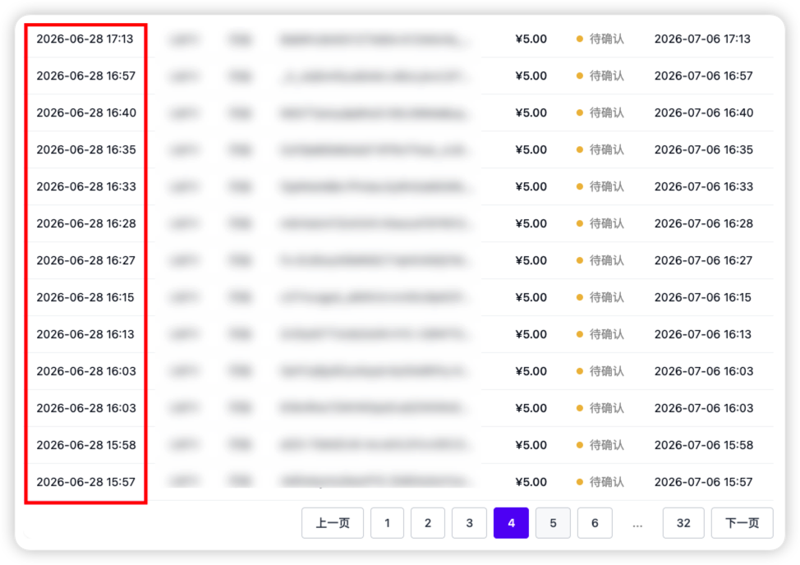Select date cell 2026-06-28 16:15
800x565 pixels.
click(85, 297)
